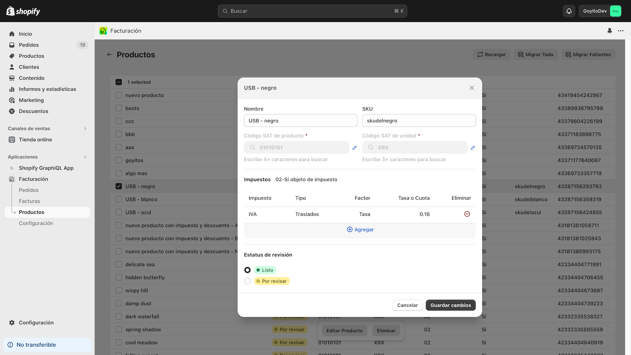Click the Nombre input field
The image size is (631, 355).
pyautogui.click(x=301, y=121)
